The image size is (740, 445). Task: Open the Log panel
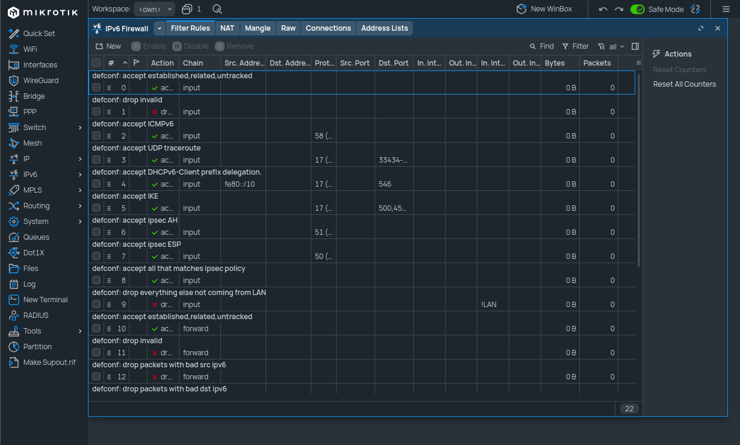coord(28,284)
